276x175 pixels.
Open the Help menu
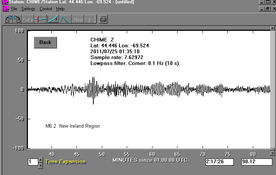point(61,9)
